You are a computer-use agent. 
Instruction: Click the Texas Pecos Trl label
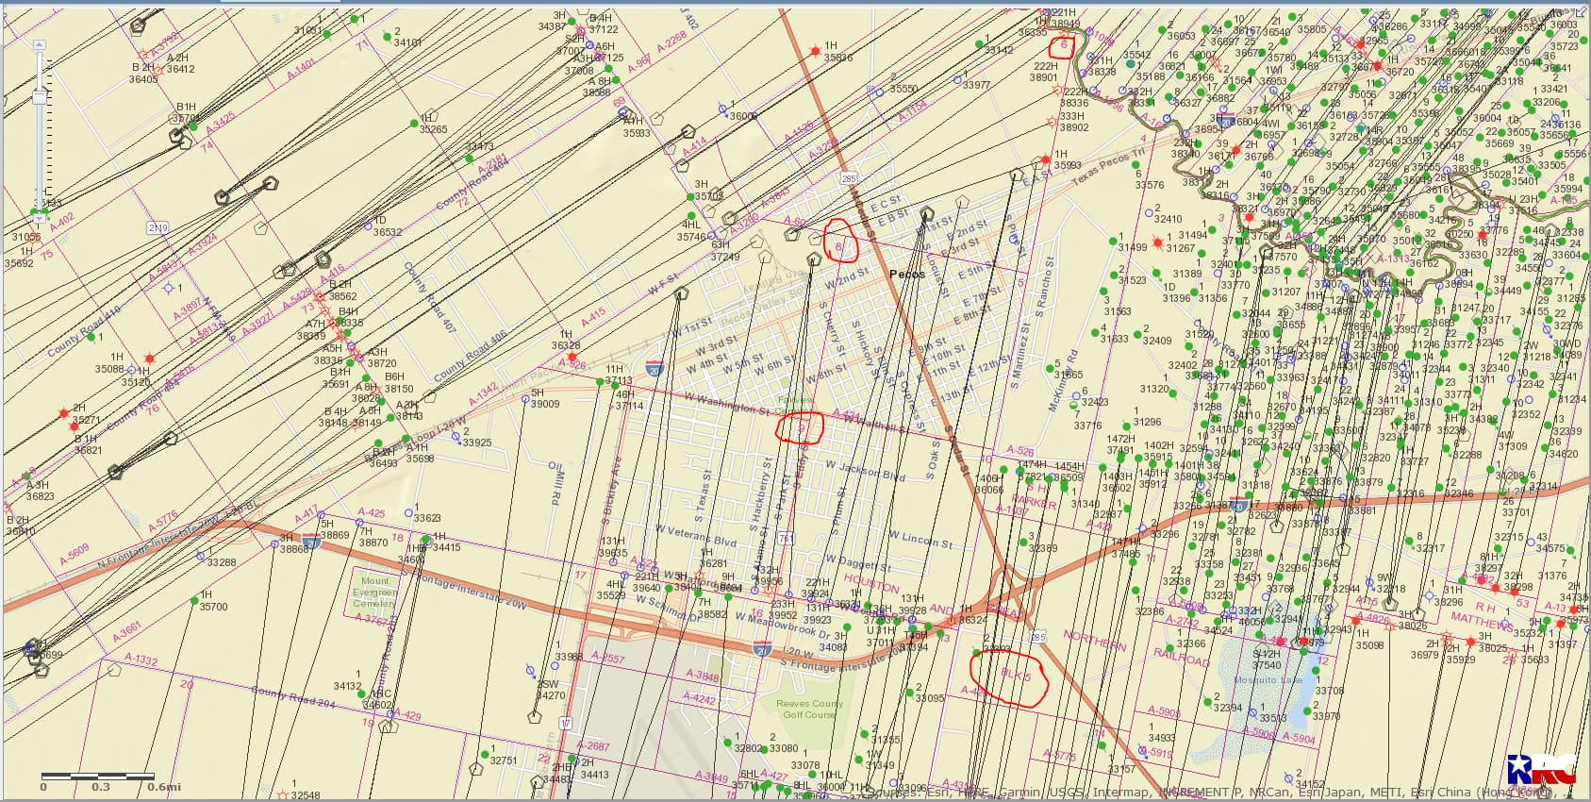[x=1109, y=168]
